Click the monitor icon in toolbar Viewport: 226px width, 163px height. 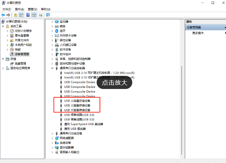click(x=48, y=15)
